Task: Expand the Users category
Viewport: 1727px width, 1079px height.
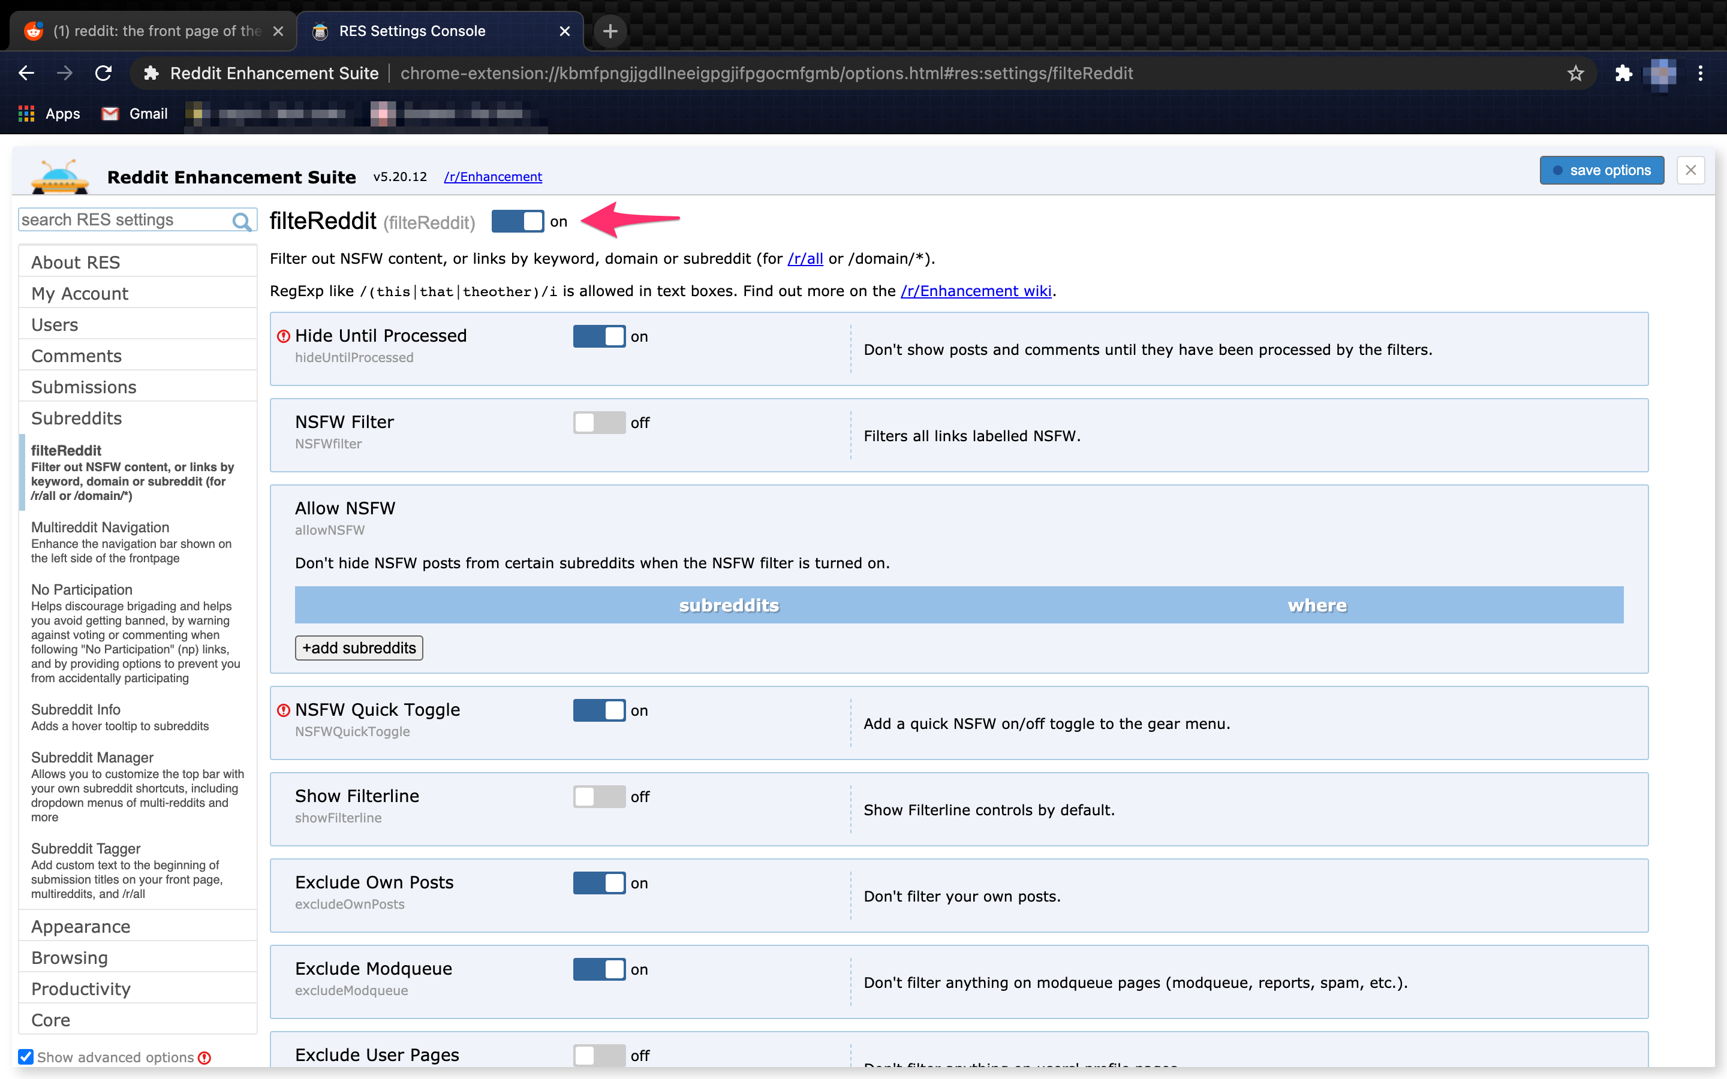Action: coord(138,325)
